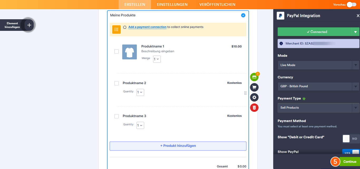Click the green Continue button
The width and height of the screenshot is (360, 169).
pos(349,162)
